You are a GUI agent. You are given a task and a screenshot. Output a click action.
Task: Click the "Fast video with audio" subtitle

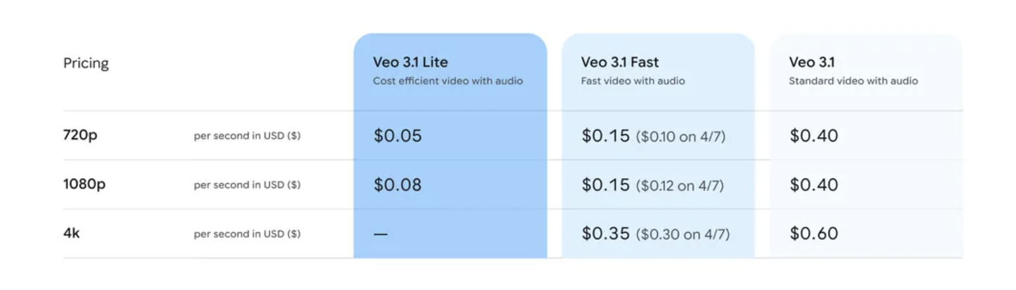(x=633, y=81)
